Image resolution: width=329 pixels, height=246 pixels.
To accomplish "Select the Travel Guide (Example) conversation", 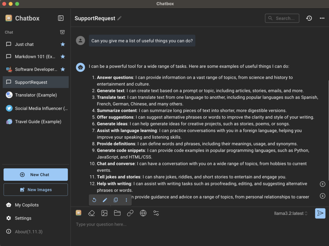I will click(38, 122).
